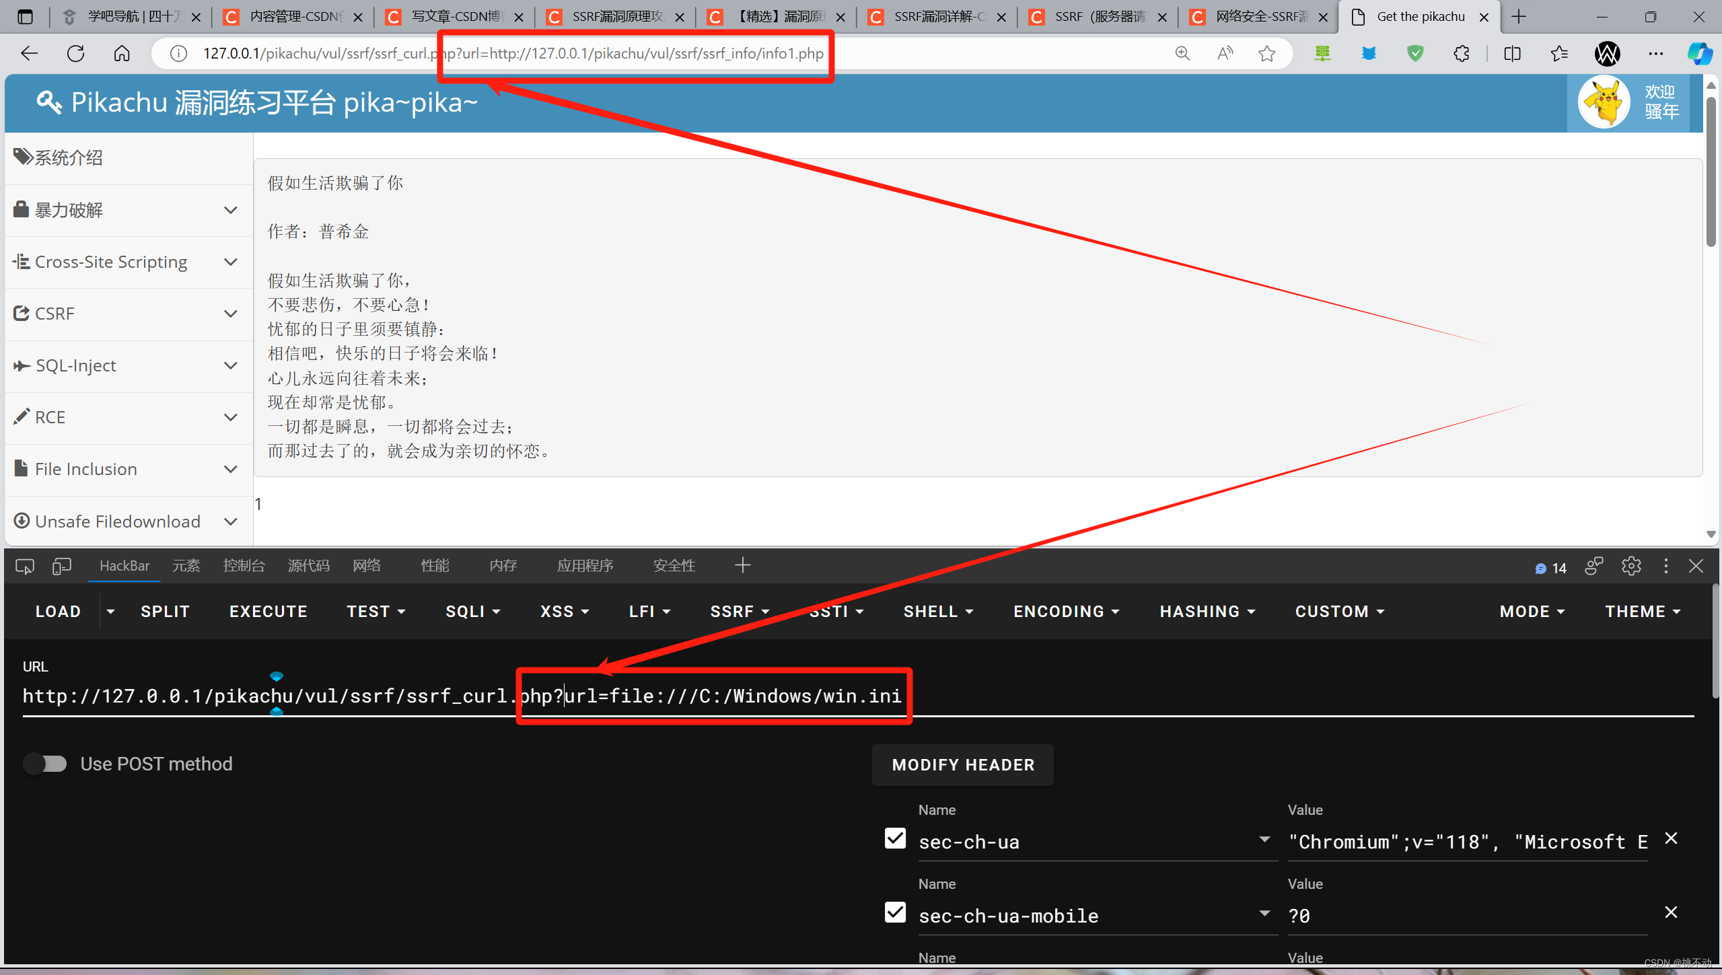Open the Copilot sidebar icon
Screen dimensions: 1722x975
coord(1700,54)
